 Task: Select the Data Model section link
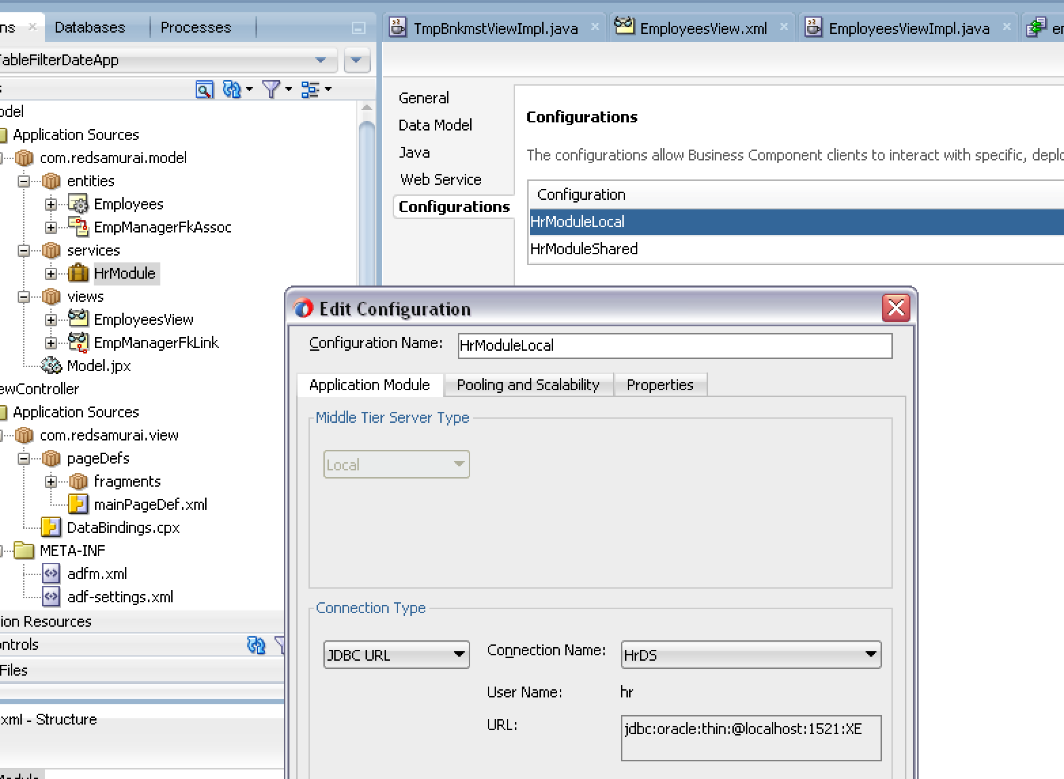point(436,125)
